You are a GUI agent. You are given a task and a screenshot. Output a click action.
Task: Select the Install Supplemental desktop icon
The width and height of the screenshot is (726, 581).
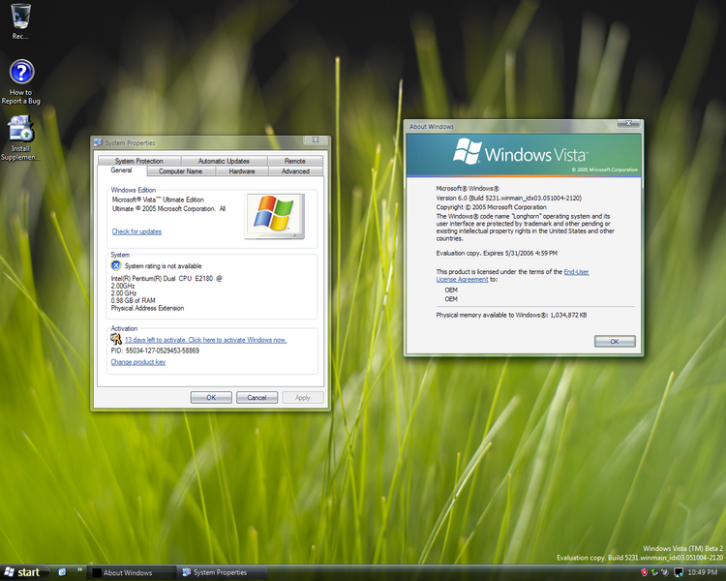tap(20, 138)
